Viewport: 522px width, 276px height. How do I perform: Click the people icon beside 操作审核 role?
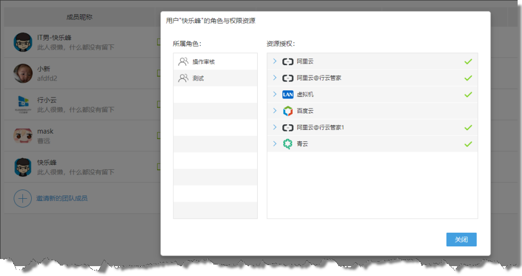pos(183,62)
